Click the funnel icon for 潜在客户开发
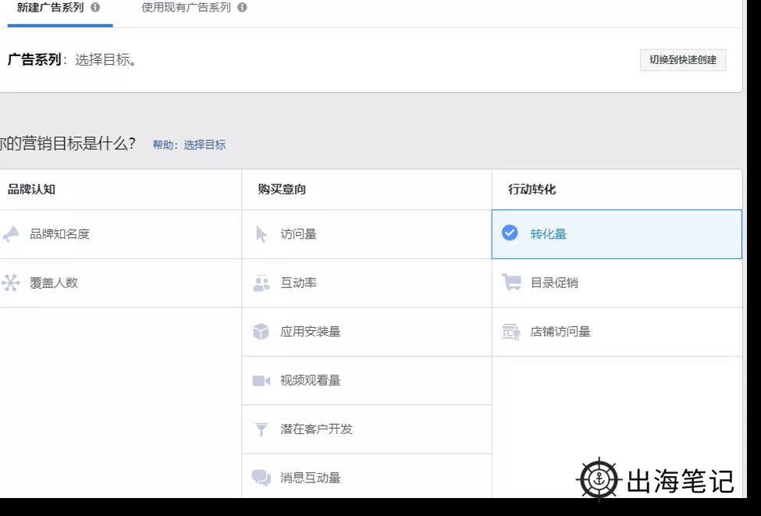This screenshot has height=516, width=761. tap(261, 429)
